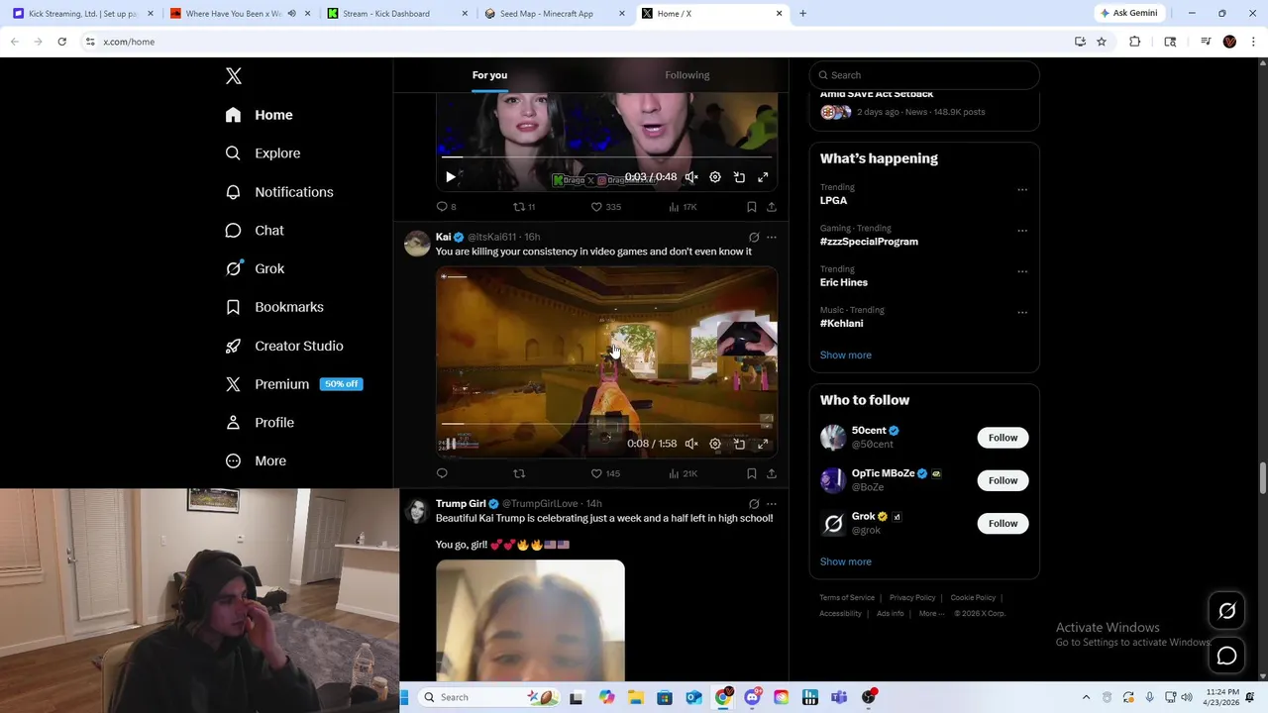Enter fullscreen on the 0:48 video
The height and width of the screenshot is (713, 1268).
[x=763, y=177]
